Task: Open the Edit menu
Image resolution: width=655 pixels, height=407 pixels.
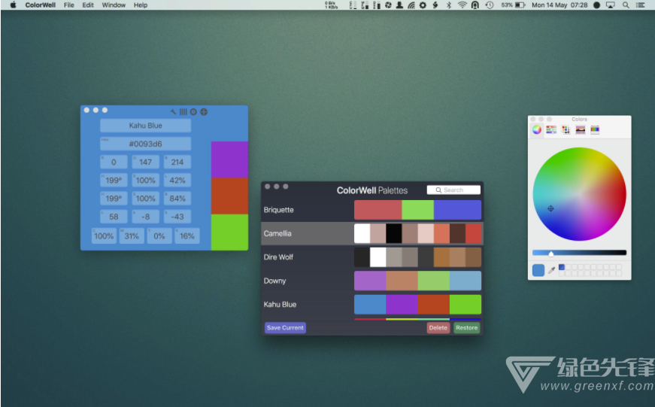Action: (88, 5)
